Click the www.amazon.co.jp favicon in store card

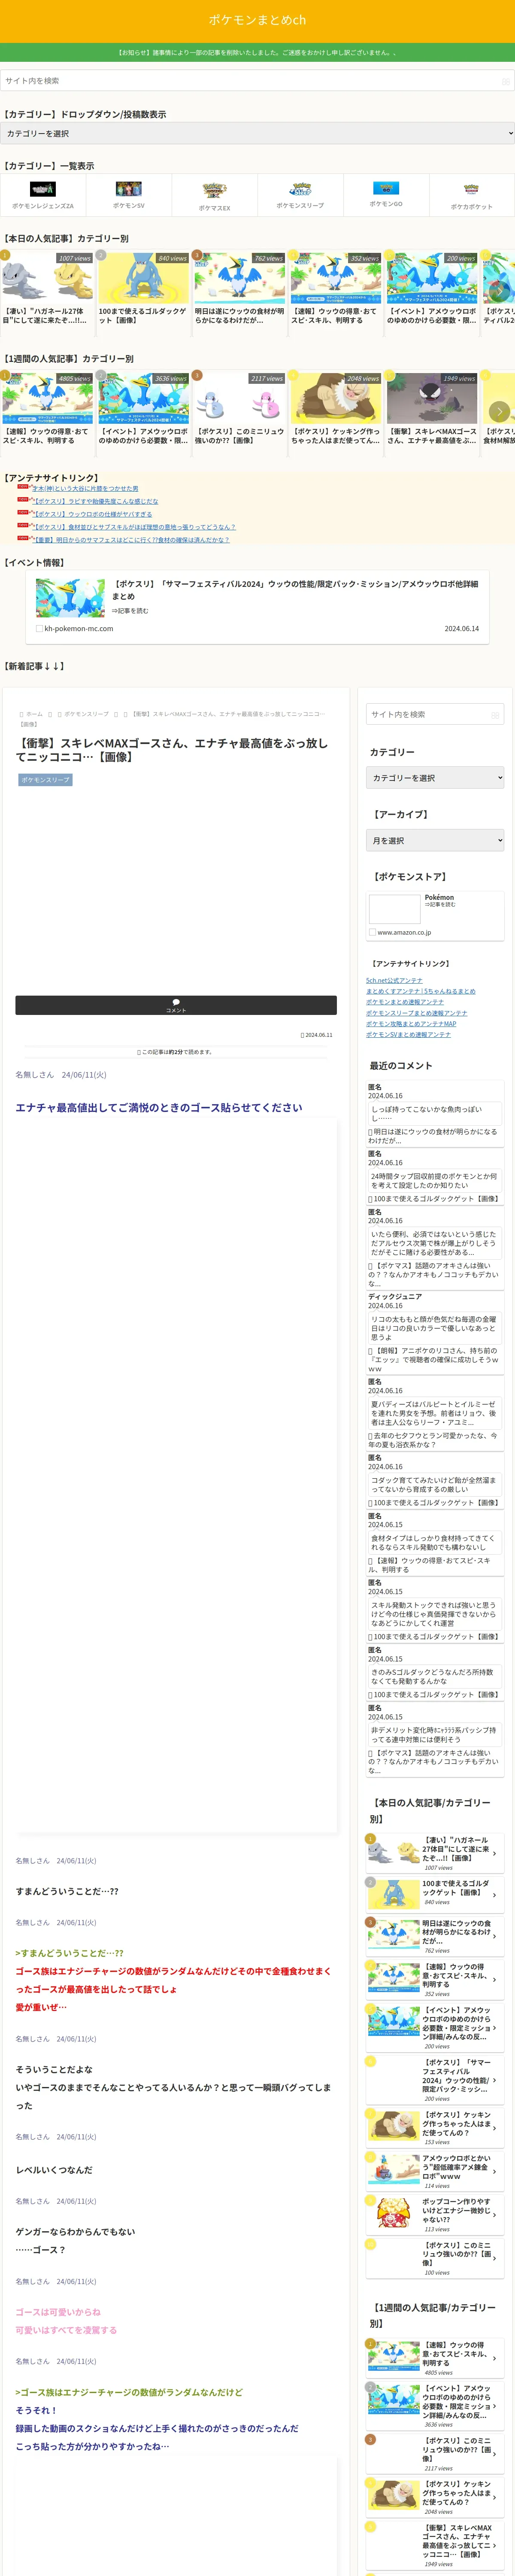click(x=372, y=932)
